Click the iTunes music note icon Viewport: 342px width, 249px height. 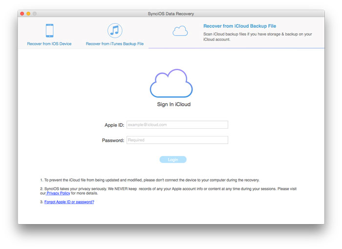pos(115,31)
